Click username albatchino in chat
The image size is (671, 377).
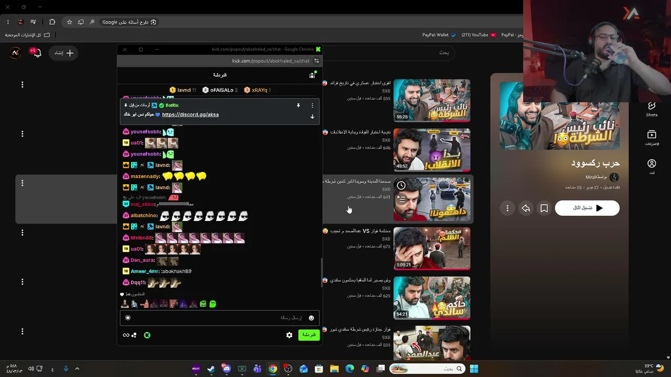pos(144,216)
